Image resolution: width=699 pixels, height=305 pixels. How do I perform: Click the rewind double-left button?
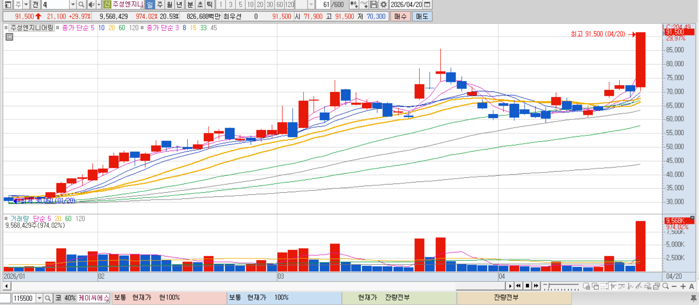click(x=518, y=286)
